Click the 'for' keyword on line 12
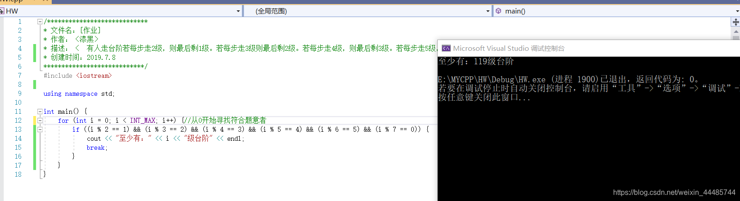Viewport: 740px width, 201px height. click(63, 121)
